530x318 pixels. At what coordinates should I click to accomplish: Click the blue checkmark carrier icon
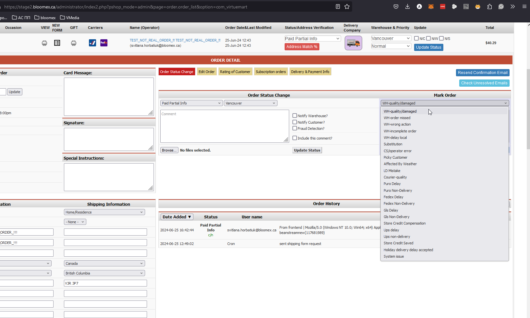point(92,43)
